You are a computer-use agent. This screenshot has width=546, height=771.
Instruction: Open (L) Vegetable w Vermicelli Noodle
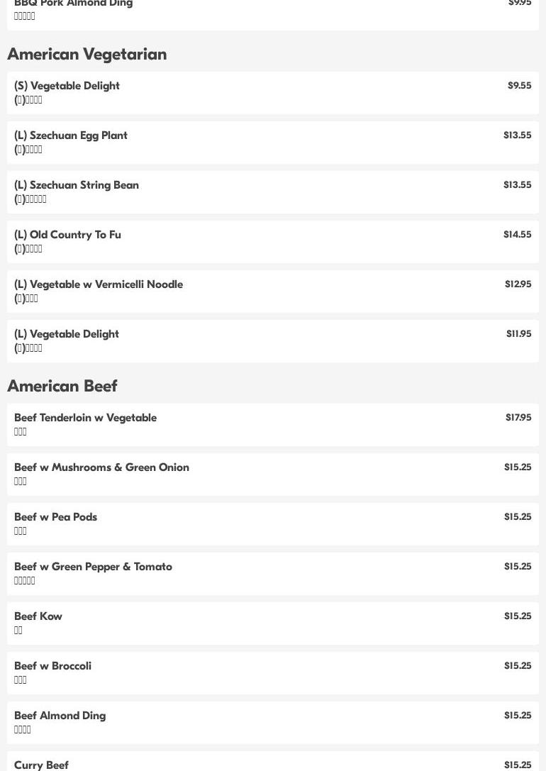(273, 292)
